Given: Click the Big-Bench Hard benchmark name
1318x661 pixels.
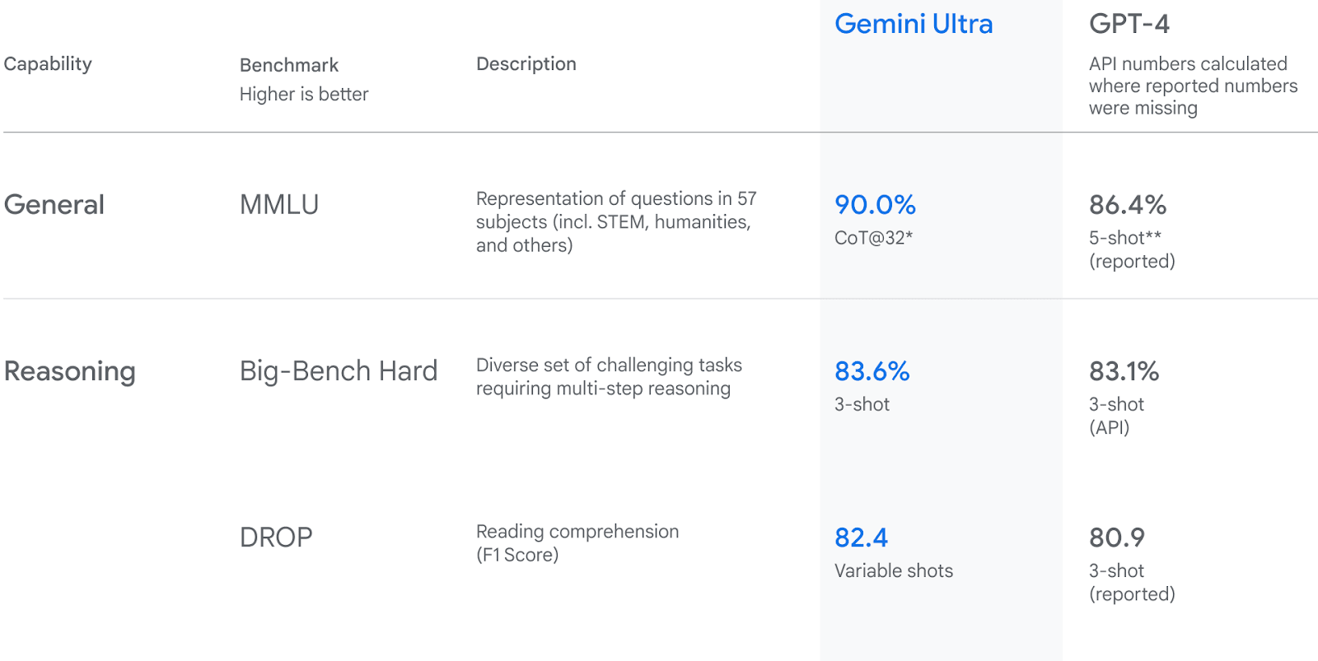Looking at the screenshot, I should click(x=339, y=371).
